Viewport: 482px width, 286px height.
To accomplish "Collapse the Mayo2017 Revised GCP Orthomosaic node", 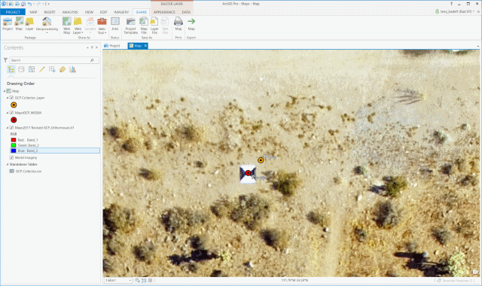I will 8,128.
